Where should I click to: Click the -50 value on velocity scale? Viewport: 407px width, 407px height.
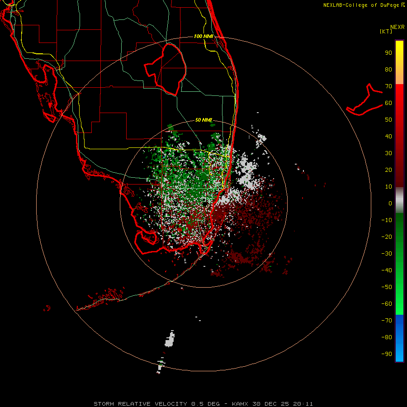(x=387, y=287)
